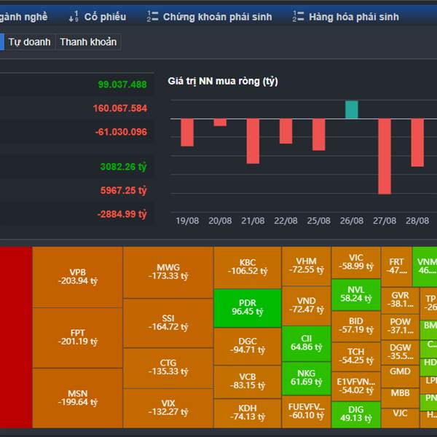Click the POW treemap tile

tap(400, 327)
